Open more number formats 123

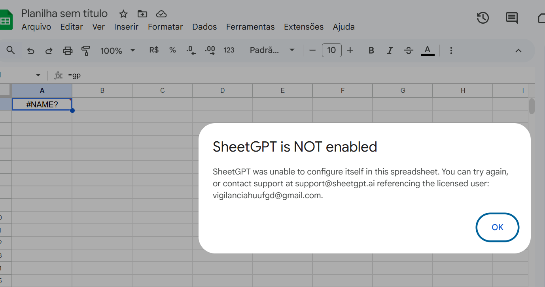(229, 50)
